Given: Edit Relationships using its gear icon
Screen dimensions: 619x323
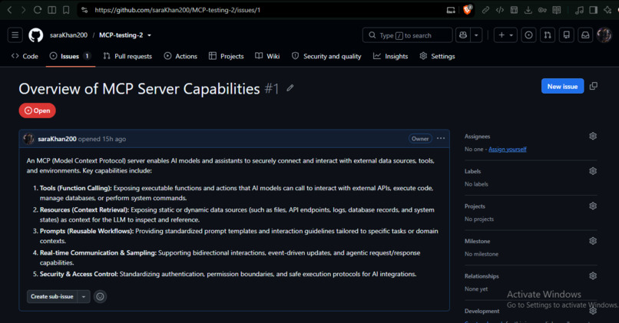Looking at the screenshot, I should 593,275.
